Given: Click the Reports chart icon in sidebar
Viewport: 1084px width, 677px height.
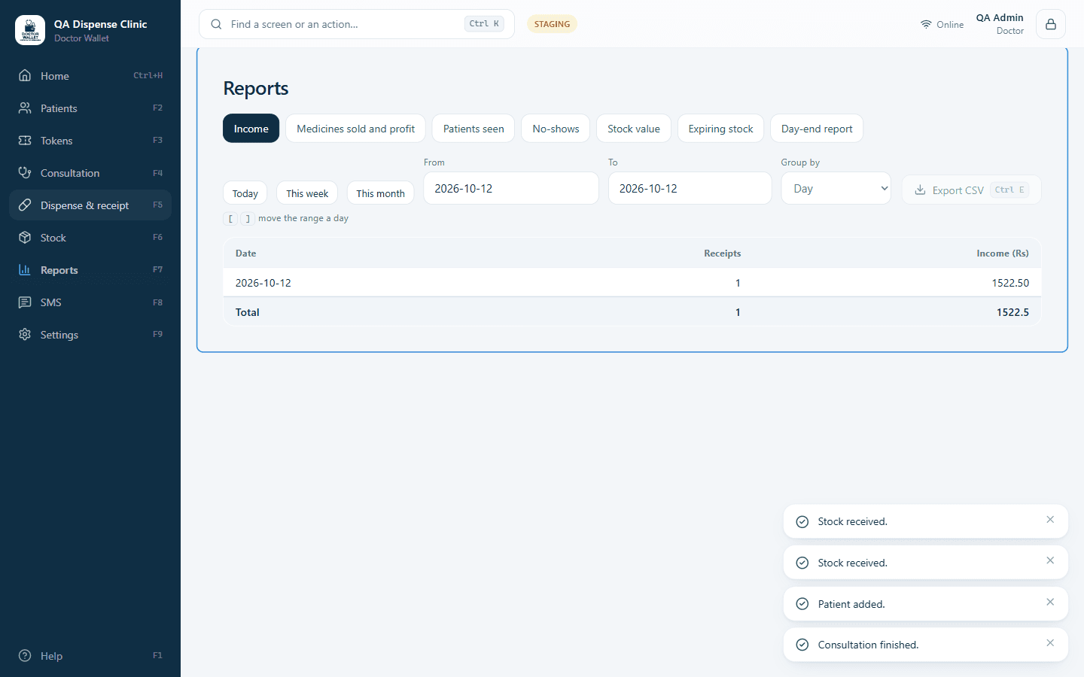Looking at the screenshot, I should point(25,270).
